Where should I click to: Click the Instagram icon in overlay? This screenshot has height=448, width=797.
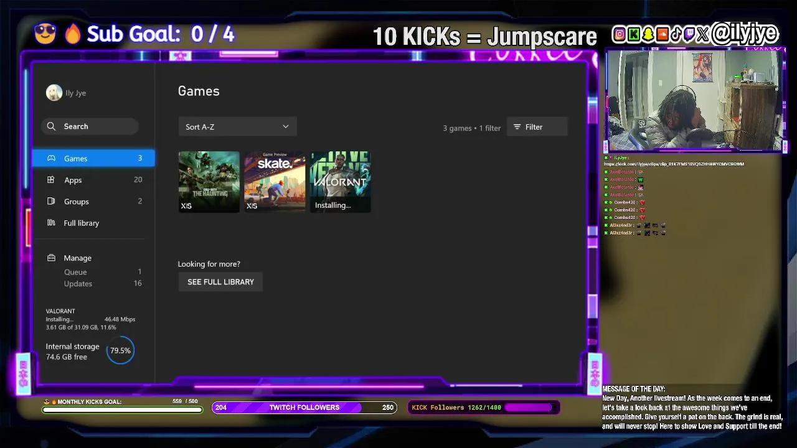619,34
